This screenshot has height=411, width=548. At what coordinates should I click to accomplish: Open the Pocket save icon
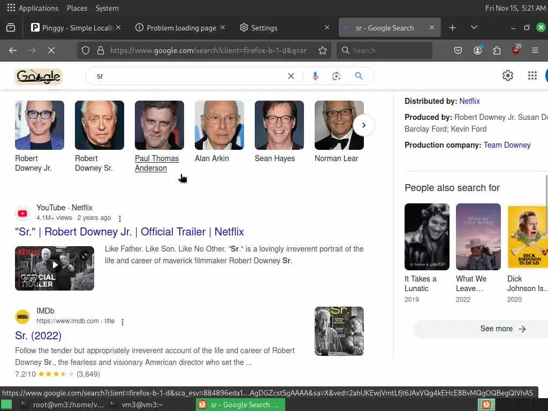tap(458, 50)
